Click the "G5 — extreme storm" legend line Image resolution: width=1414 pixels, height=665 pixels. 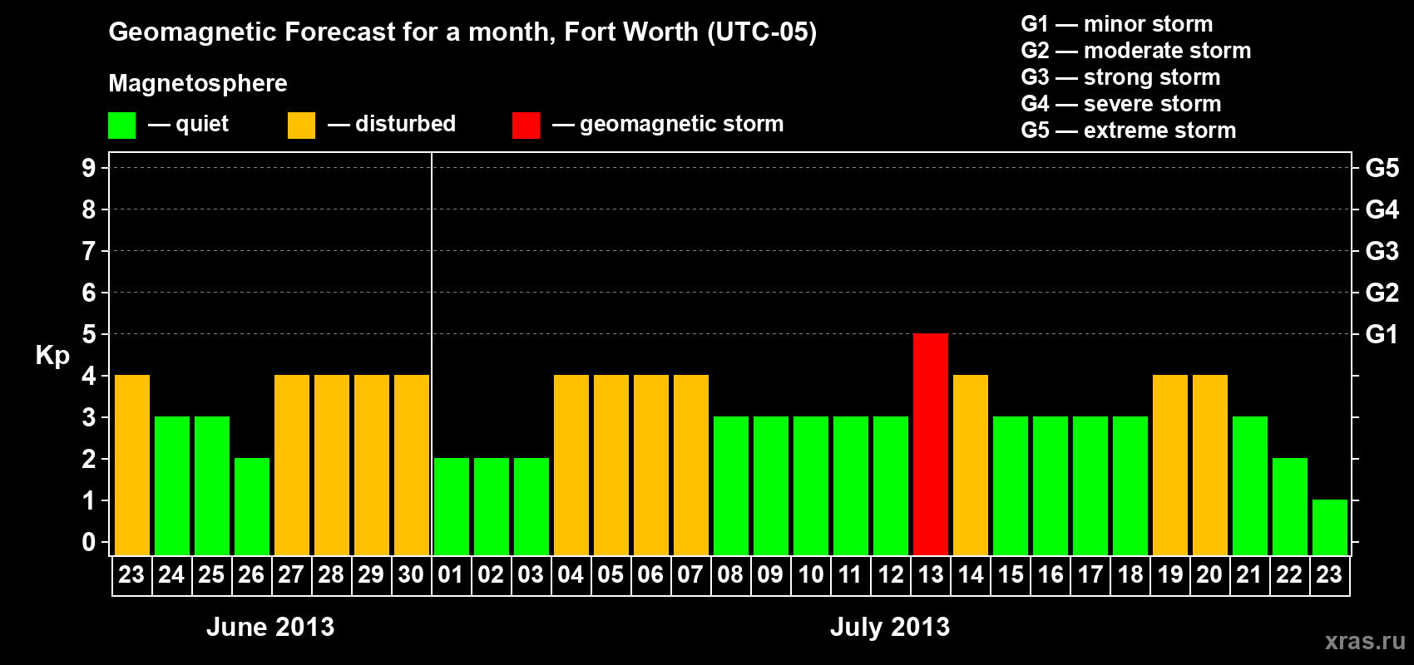[x=1129, y=131]
